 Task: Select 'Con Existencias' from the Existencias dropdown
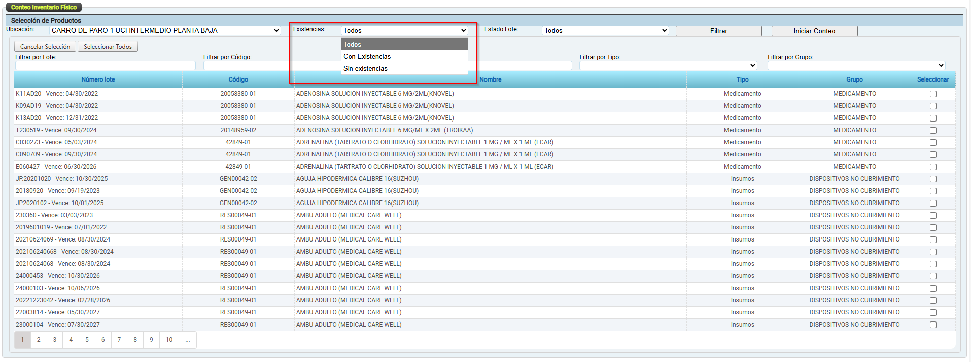[367, 57]
